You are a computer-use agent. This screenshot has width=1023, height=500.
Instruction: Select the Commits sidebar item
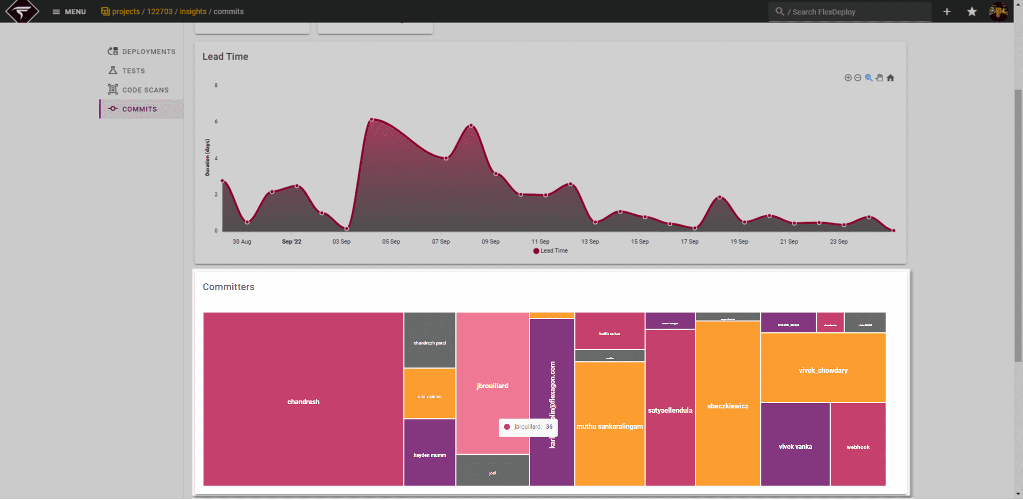141,109
